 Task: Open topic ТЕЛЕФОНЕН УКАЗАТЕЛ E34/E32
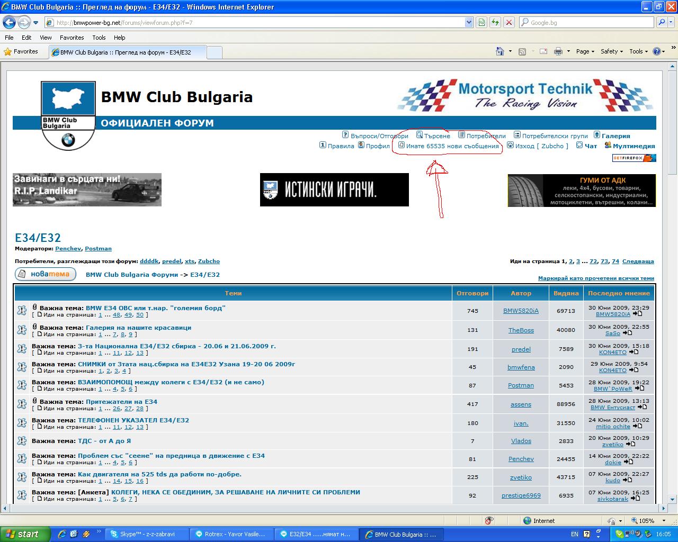[x=133, y=420]
